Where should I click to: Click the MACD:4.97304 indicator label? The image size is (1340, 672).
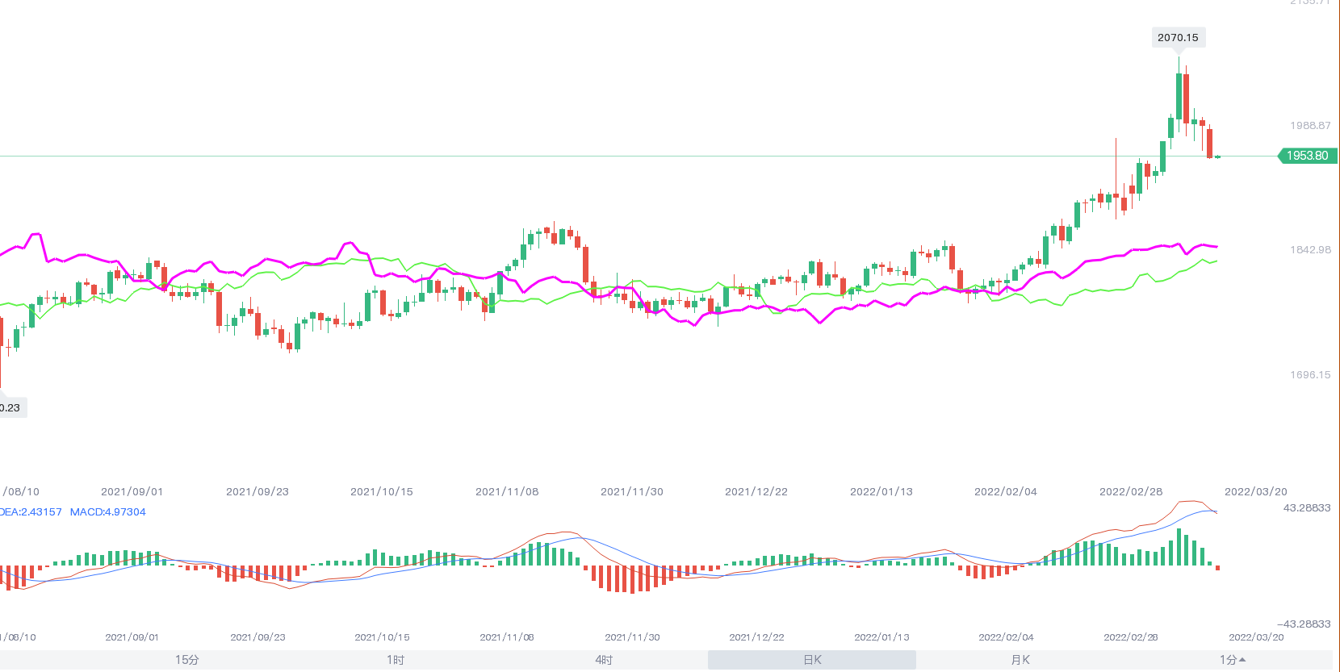(108, 512)
